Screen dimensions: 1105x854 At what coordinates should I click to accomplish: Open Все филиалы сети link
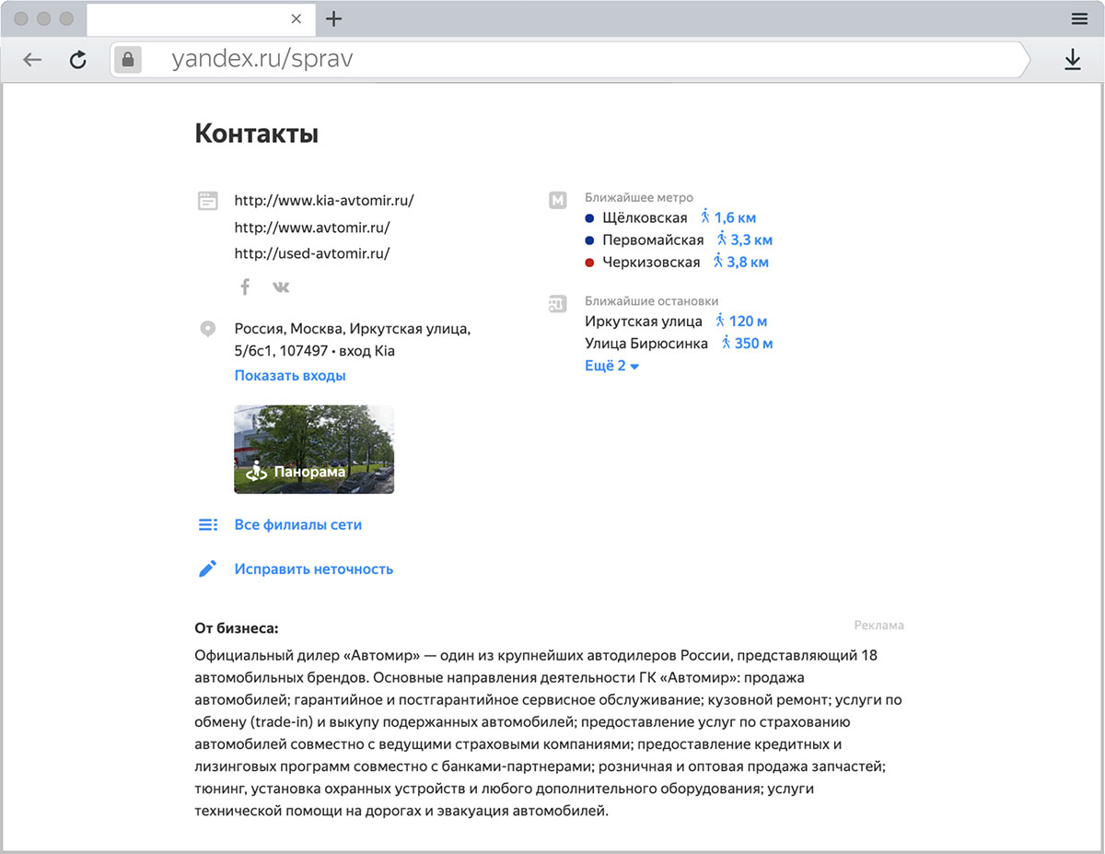(x=298, y=525)
